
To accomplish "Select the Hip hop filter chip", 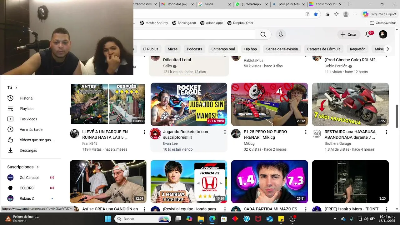I will click(251, 49).
